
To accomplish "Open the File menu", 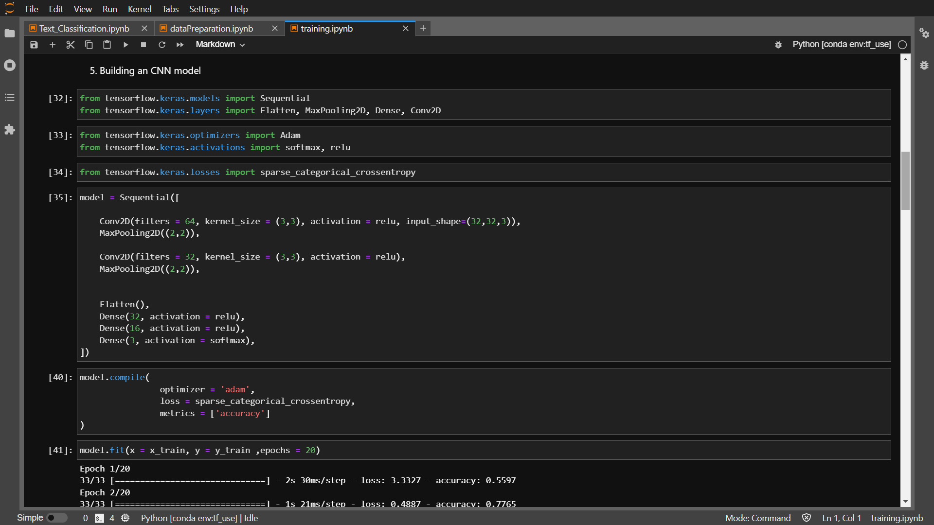I will 32,9.
